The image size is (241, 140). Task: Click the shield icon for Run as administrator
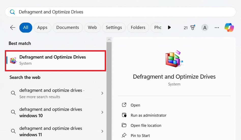coord(124,115)
